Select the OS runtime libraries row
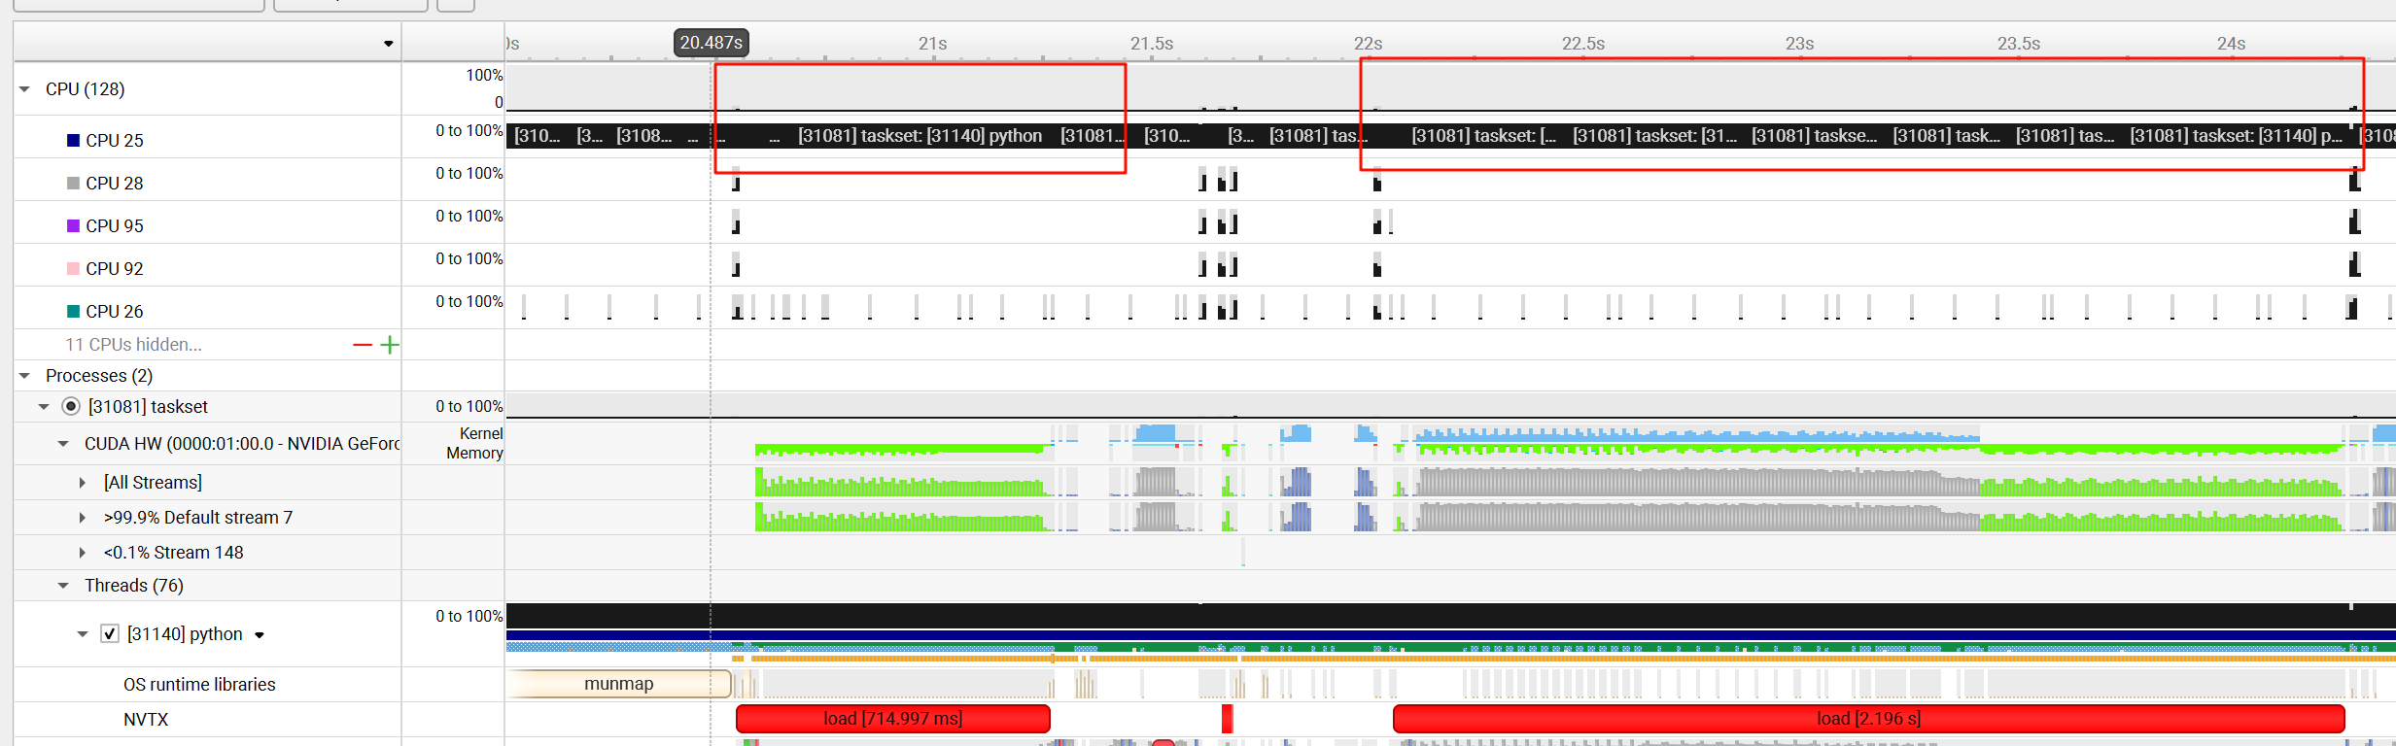The image size is (2396, 746). 199,685
